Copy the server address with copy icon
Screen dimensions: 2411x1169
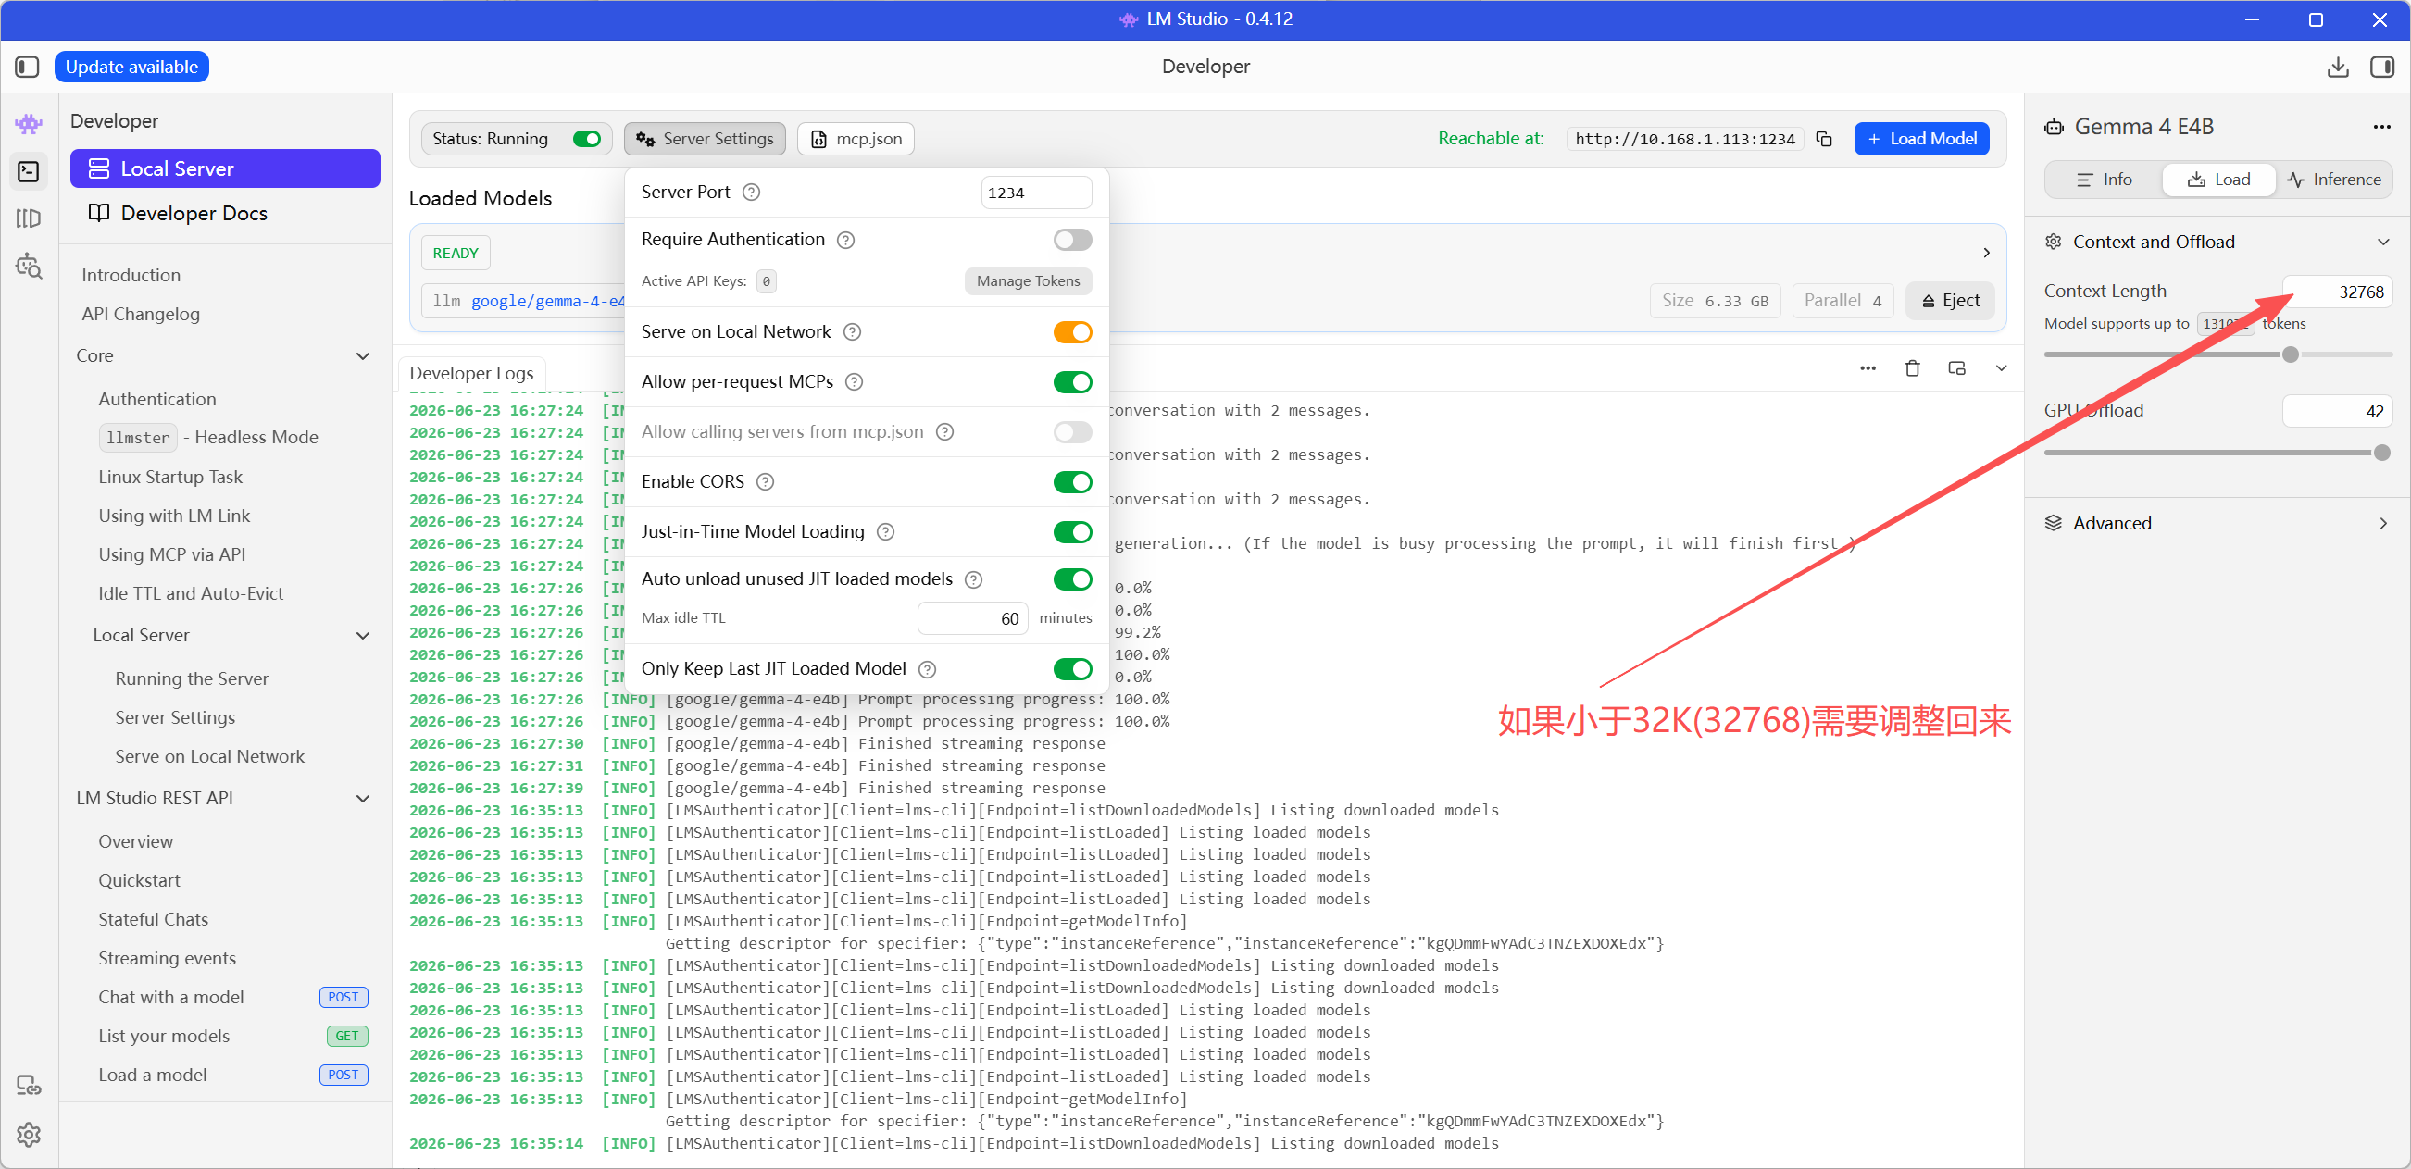pyautogui.click(x=1824, y=139)
